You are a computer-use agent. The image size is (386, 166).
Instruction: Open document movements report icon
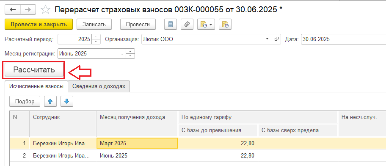click(171, 25)
